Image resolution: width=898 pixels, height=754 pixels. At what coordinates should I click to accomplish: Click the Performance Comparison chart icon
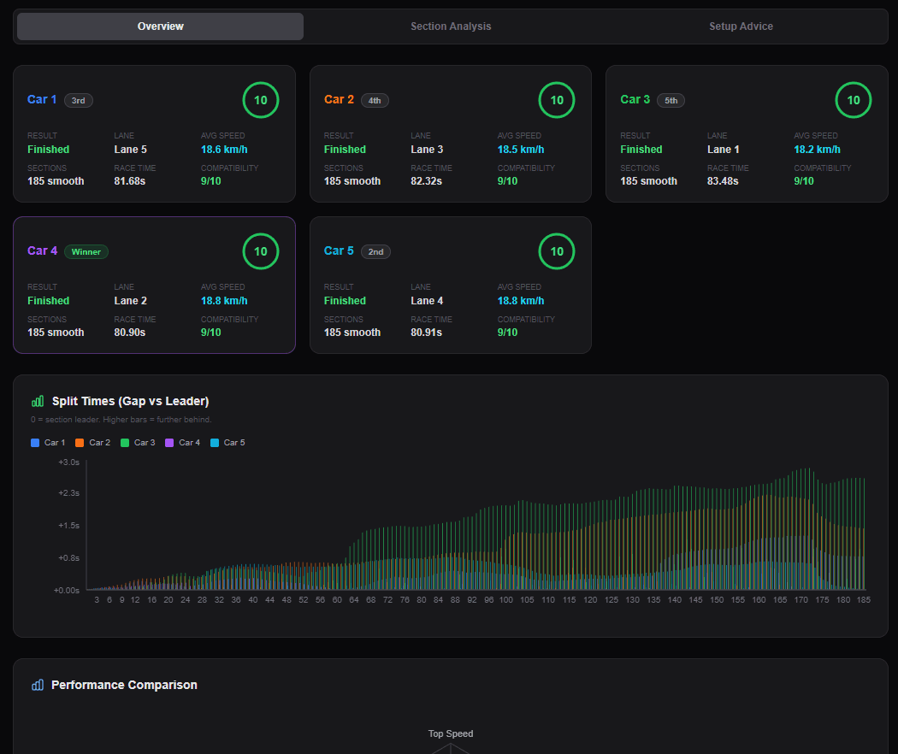(x=38, y=685)
